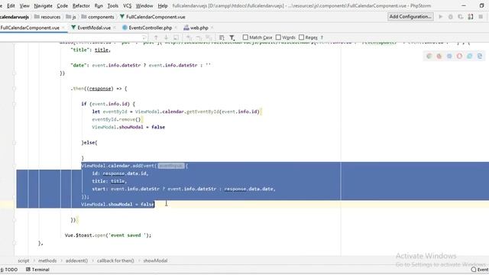The height and width of the screenshot is (275, 489).
Task: Open code in Chrome browser icon
Action: pos(429,56)
